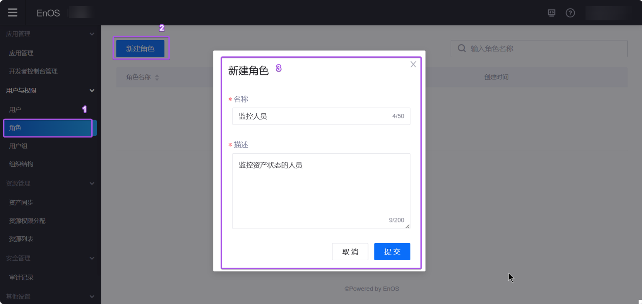Collapse the 应用管理 section chevron
The width and height of the screenshot is (642, 304).
coord(92,34)
